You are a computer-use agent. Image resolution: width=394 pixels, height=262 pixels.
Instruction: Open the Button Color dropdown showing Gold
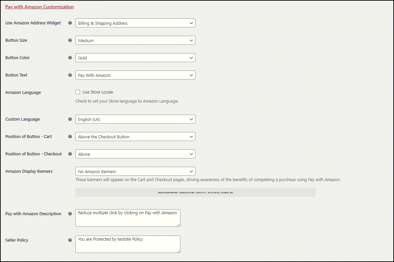coord(135,58)
